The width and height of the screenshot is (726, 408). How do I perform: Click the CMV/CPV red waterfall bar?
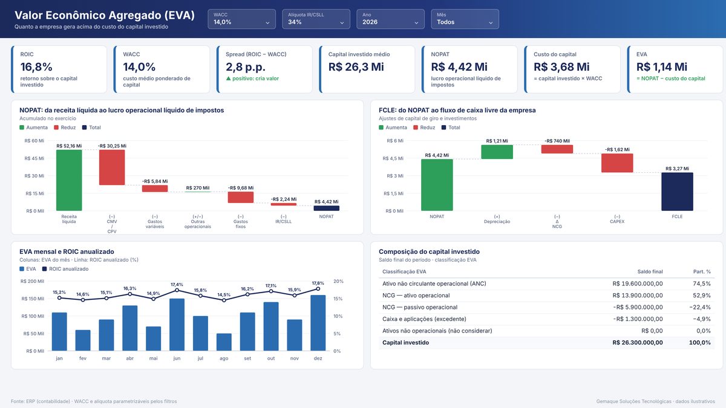click(x=112, y=167)
